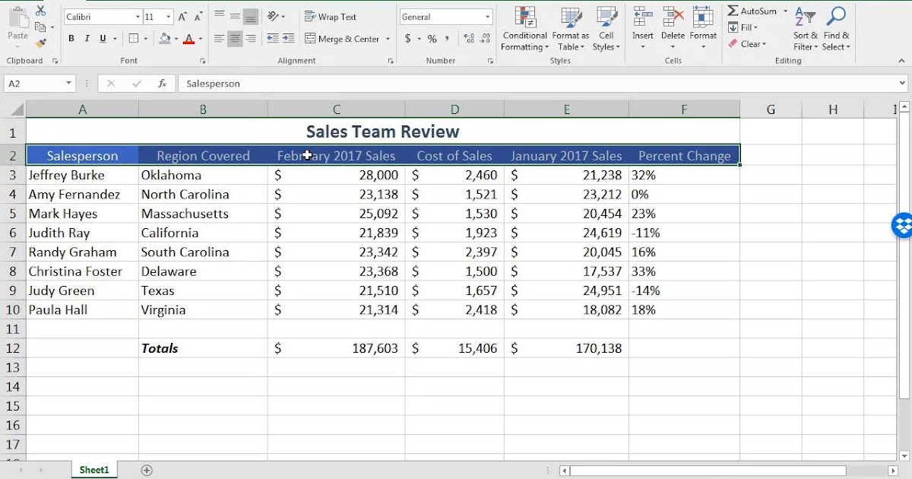Toggle italic formatting
This screenshot has width=912, height=479.
[x=86, y=37]
